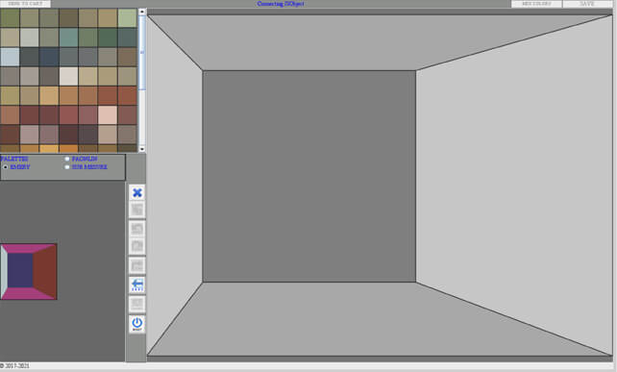This screenshot has width=617, height=372.
Task: Click the palette scrollbar up arrow
Action: [x=142, y=12]
